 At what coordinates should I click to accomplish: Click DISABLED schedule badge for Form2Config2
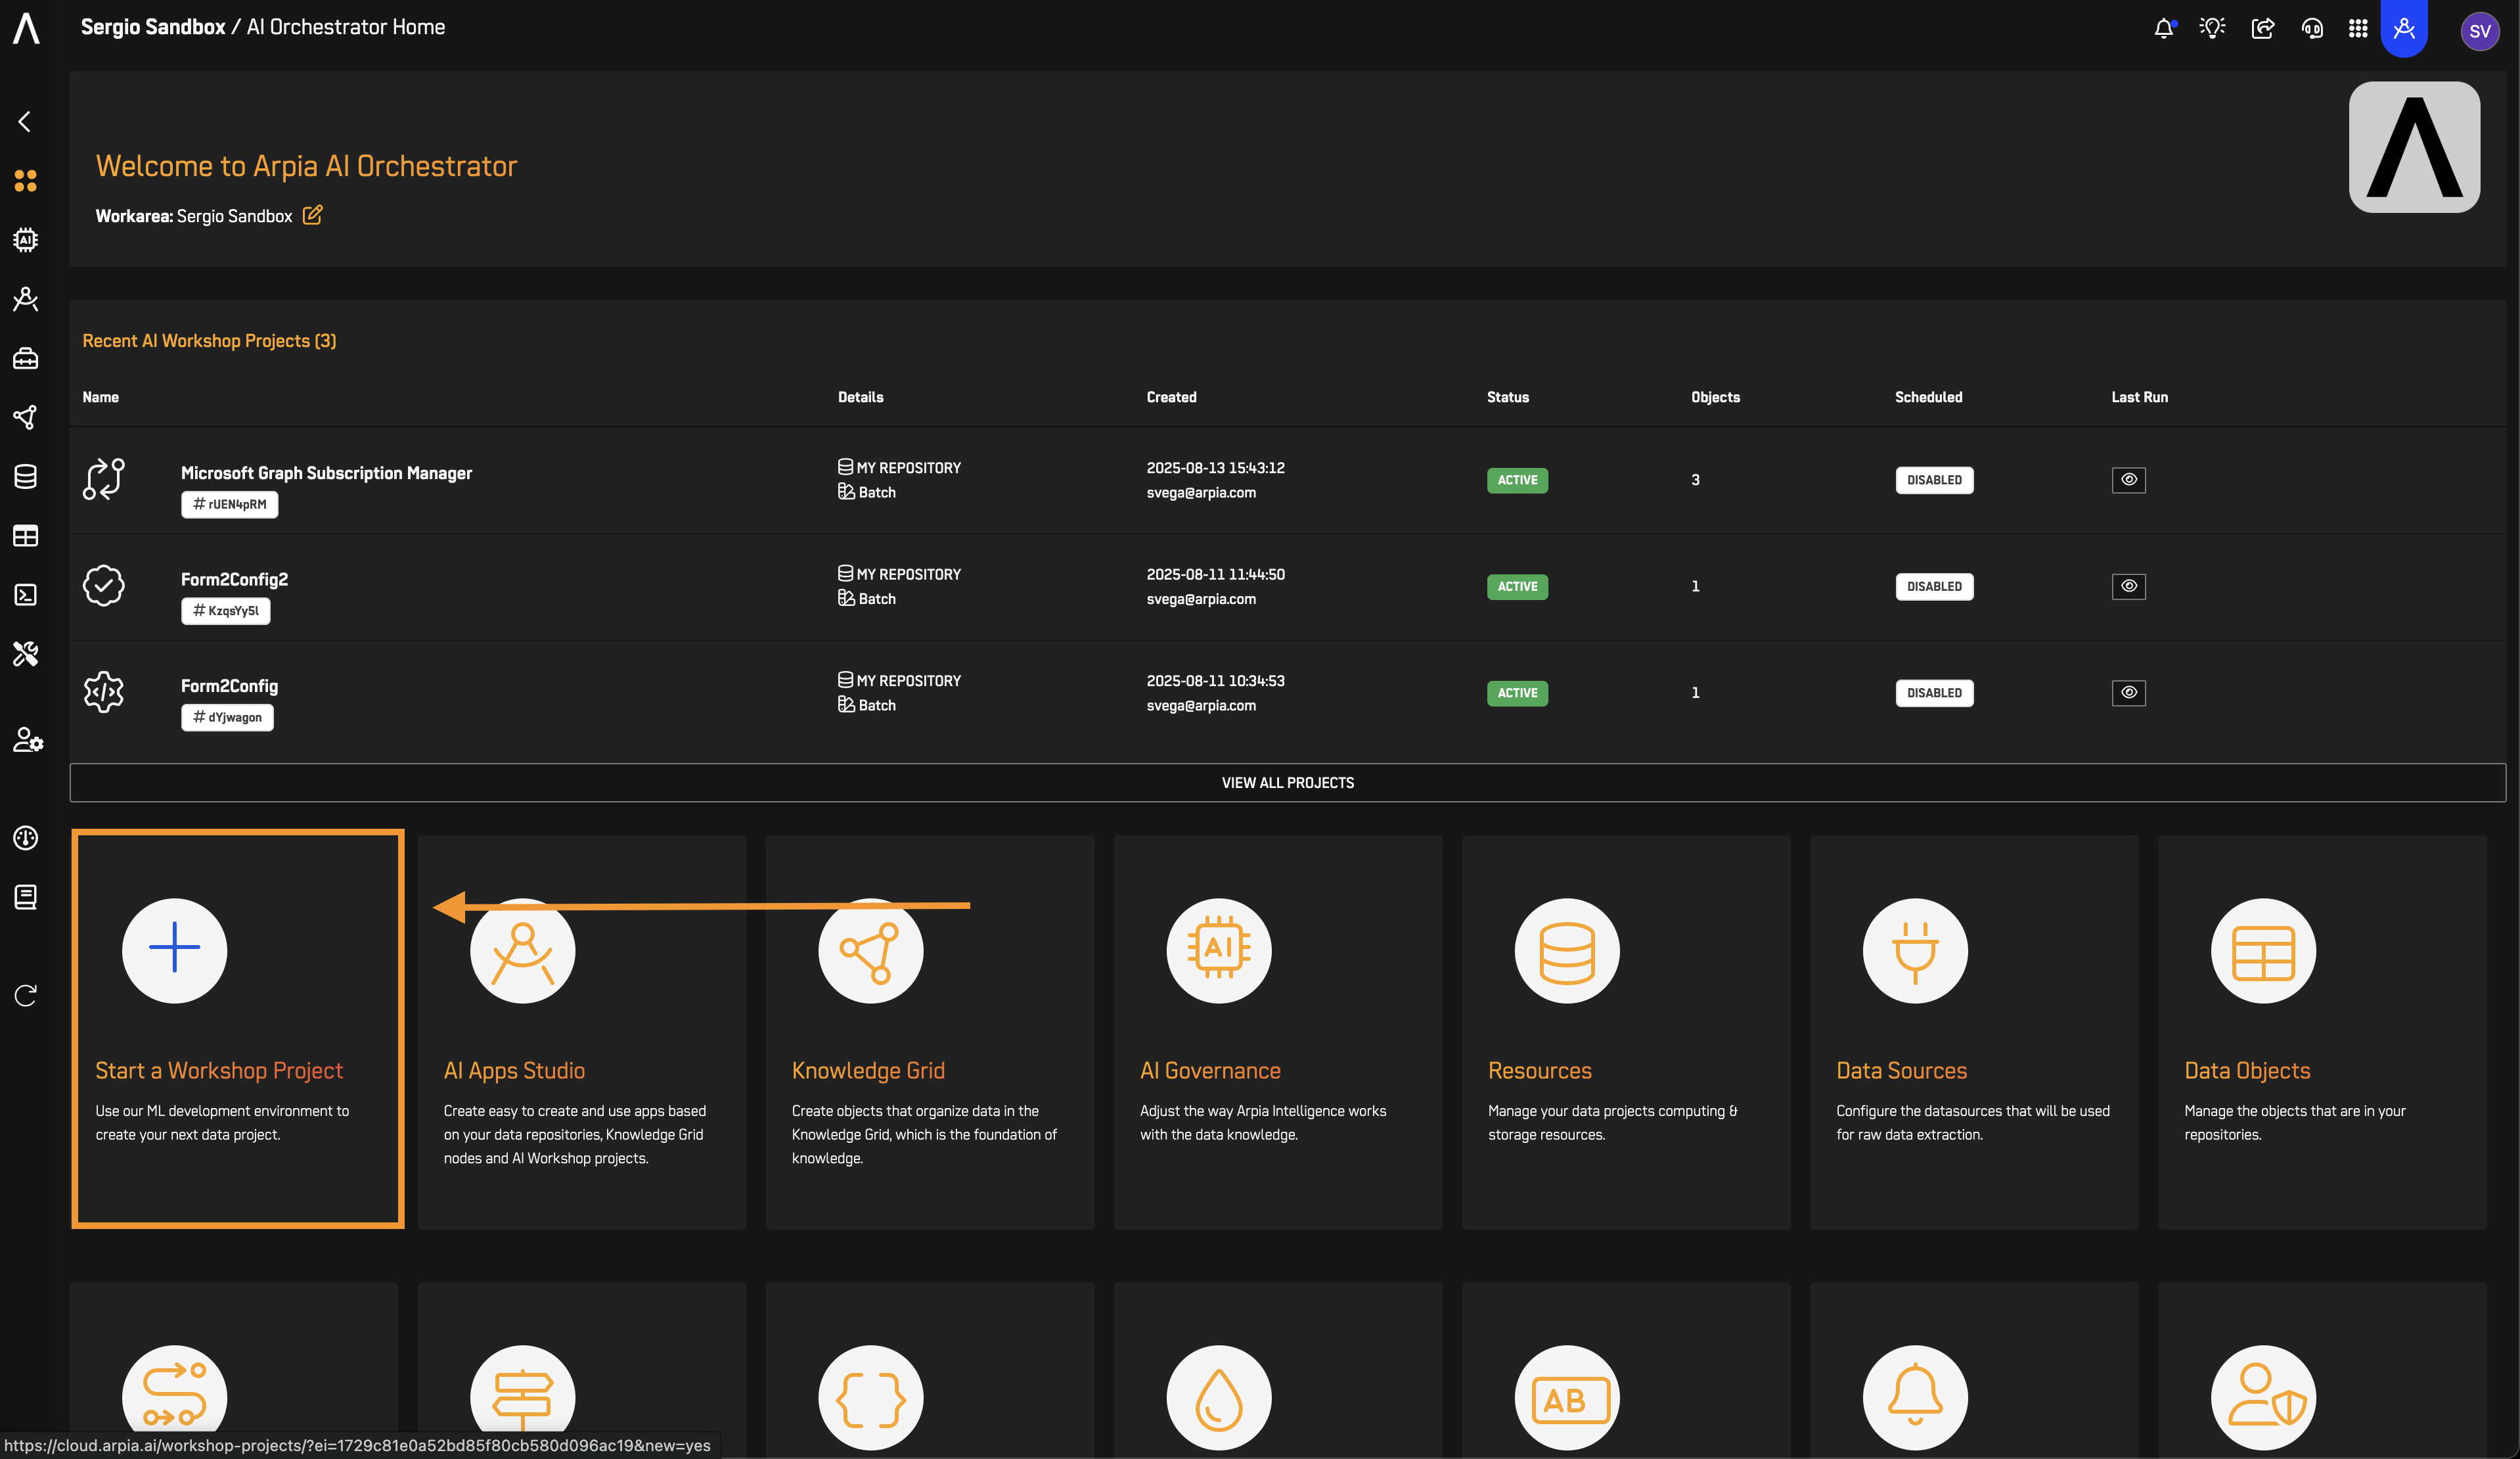tap(1934, 586)
